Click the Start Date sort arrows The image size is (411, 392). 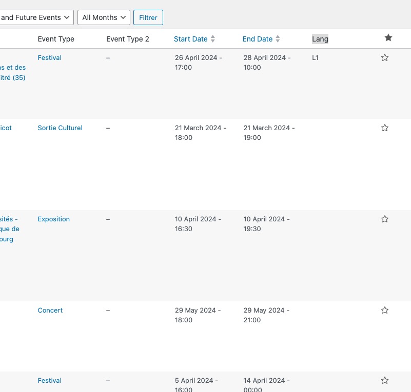[x=213, y=39]
